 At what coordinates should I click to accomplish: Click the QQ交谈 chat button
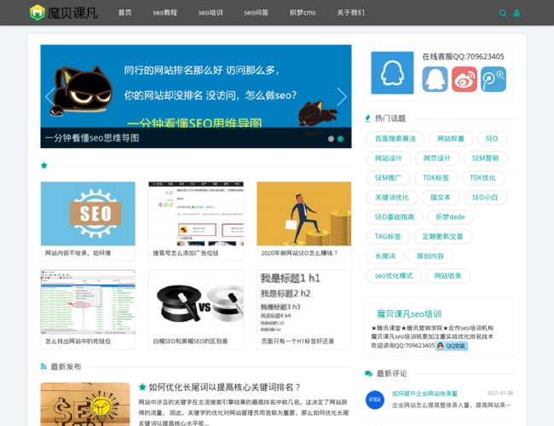tap(452, 346)
